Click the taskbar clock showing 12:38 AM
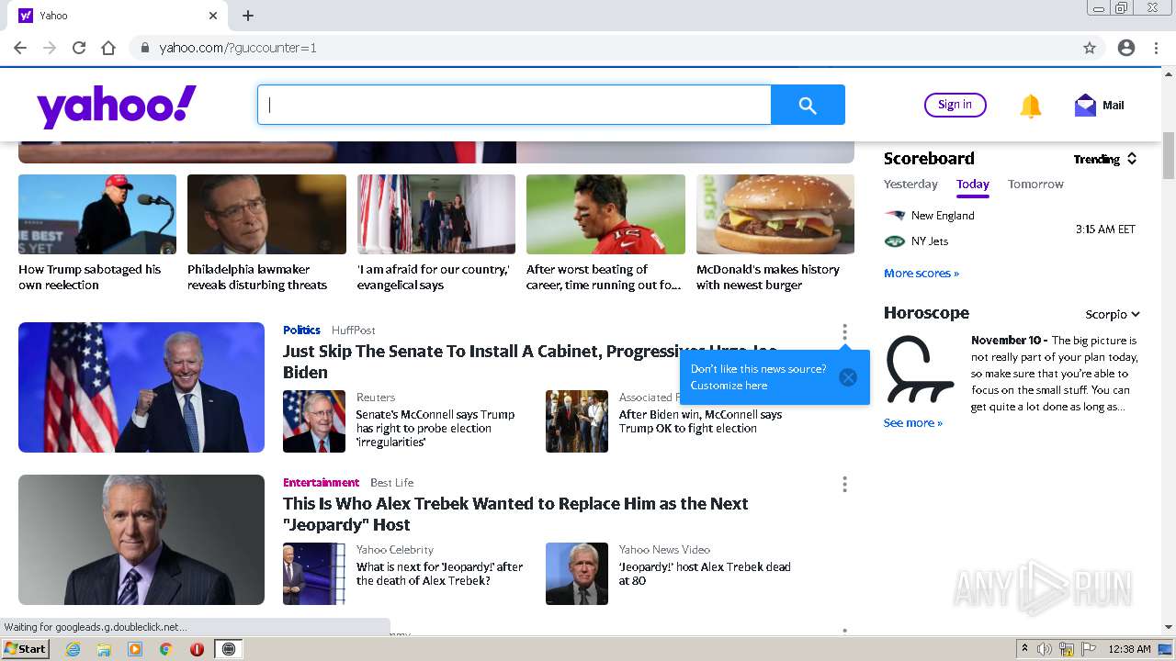Screen dimensions: 1176x661 (x=1129, y=649)
